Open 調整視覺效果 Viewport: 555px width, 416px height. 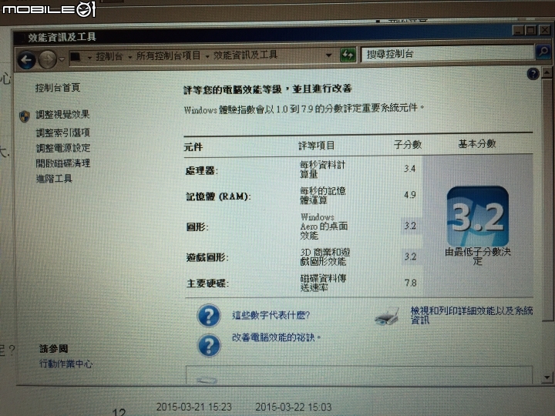[x=62, y=114]
